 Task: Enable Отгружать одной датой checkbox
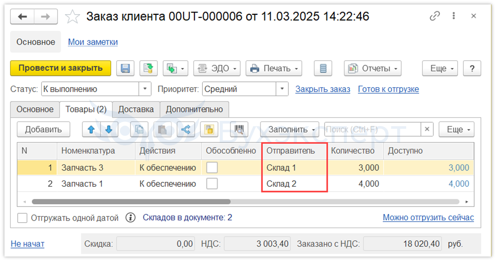pos(22,218)
